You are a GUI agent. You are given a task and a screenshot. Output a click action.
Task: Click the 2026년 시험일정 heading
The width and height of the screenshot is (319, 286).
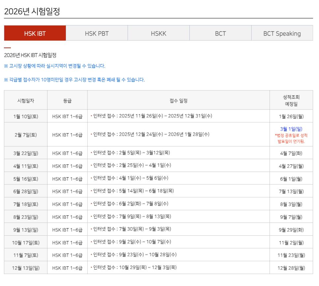(32, 12)
